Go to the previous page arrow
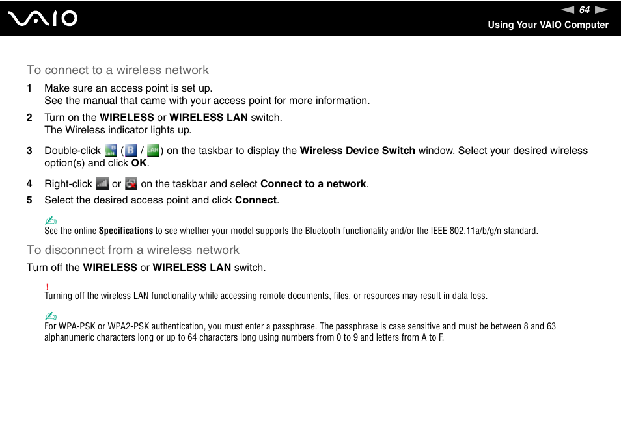The image size is (621, 438). [568, 10]
